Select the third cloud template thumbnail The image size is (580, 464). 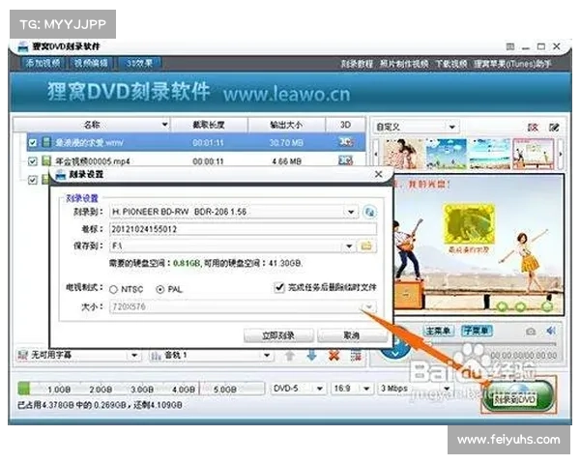tap(489, 154)
